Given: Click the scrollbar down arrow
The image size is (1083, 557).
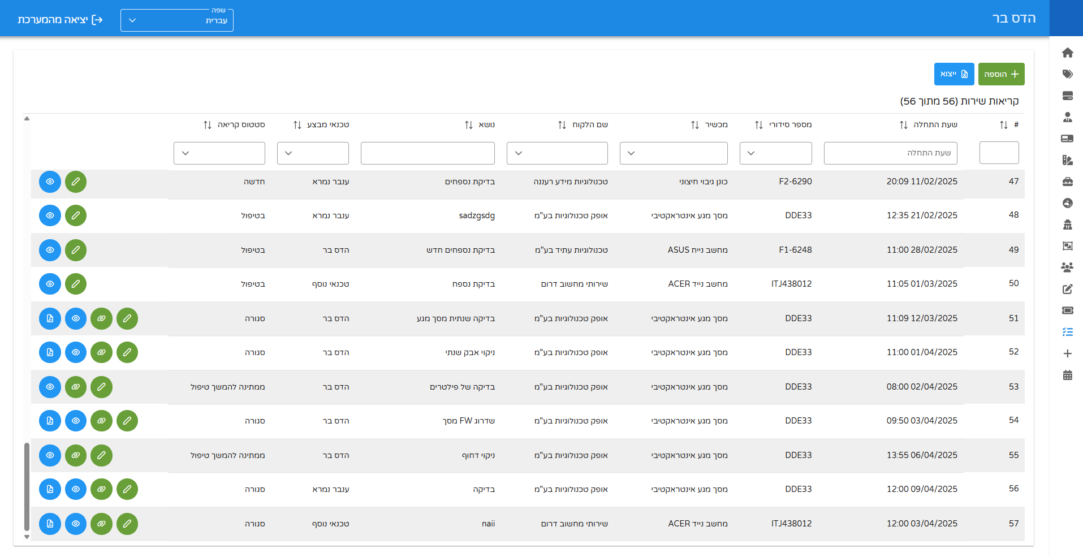Looking at the screenshot, I should 27,537.
